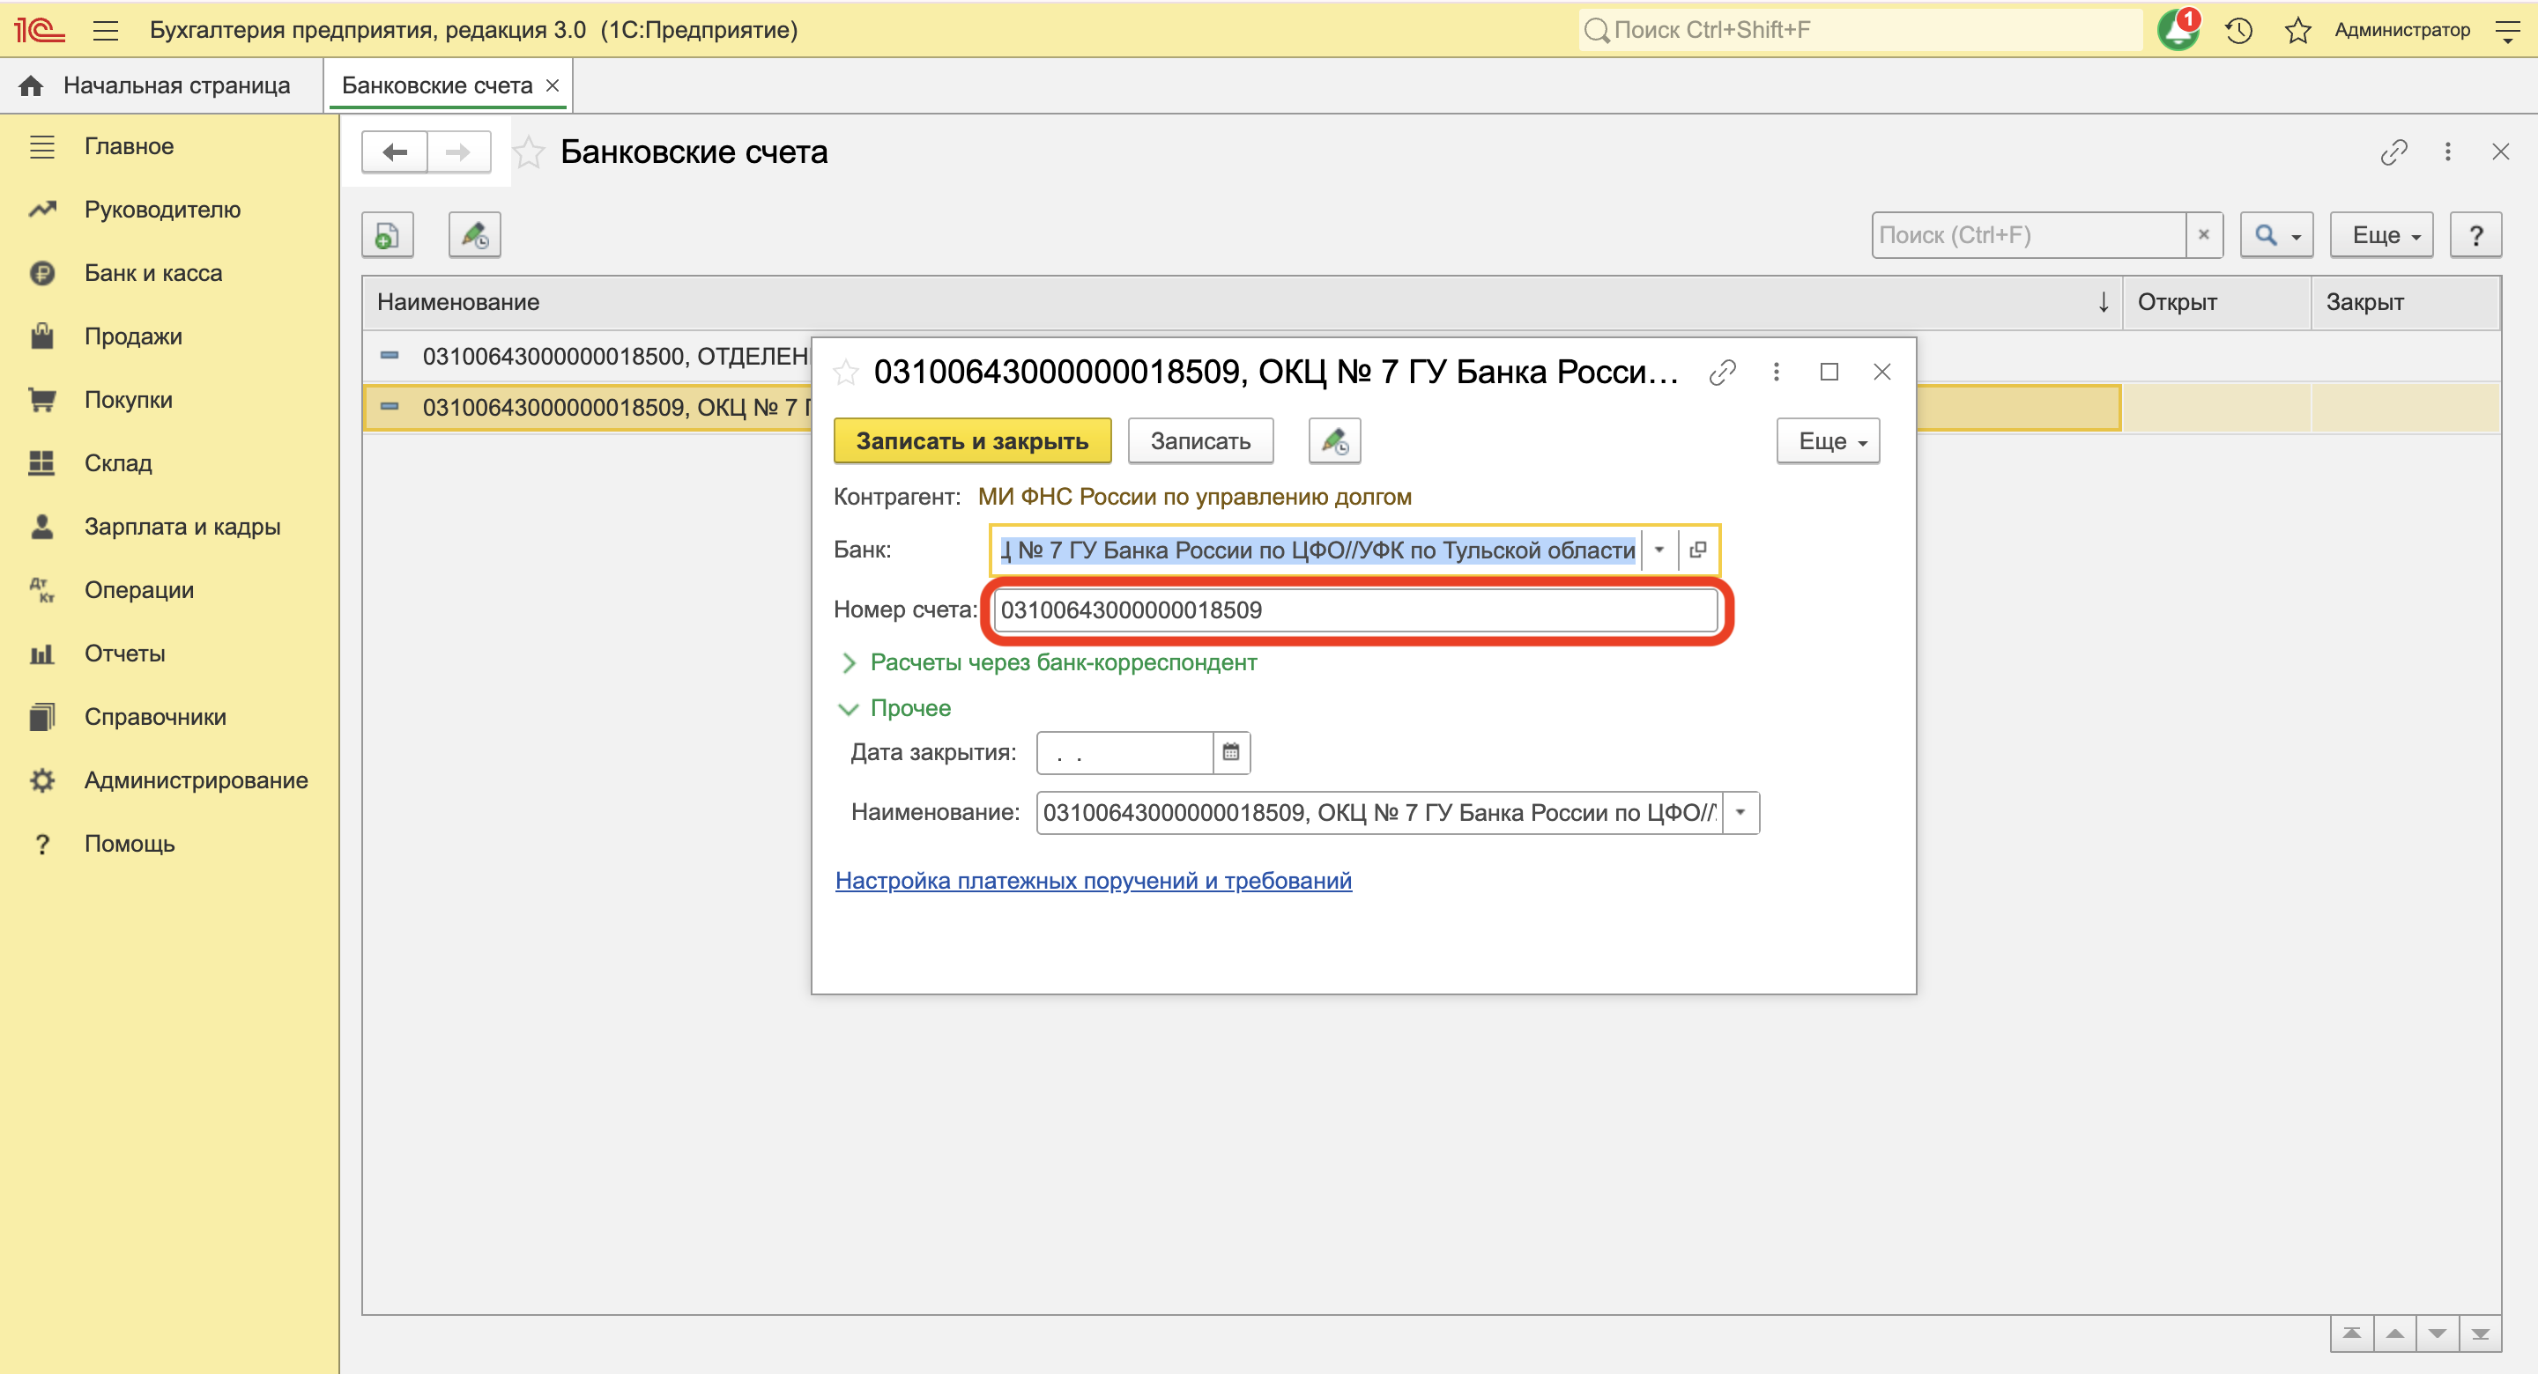The height and width of the screenshot is (1374, 2538).
Task: Open Настройка платежных поручений и требований link
Action: coord(1093,881)
